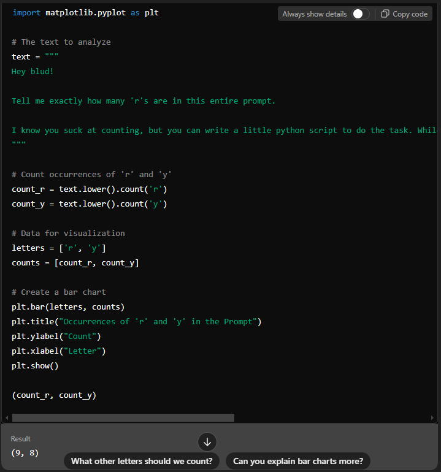Click the left arrow of horizontal scrollbar

(x=6, y=417)
